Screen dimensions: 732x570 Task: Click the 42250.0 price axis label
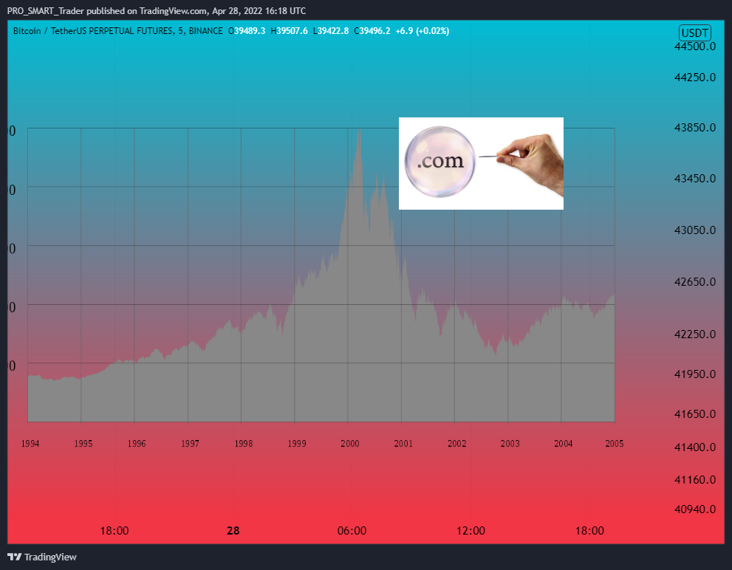coord(694,334)
